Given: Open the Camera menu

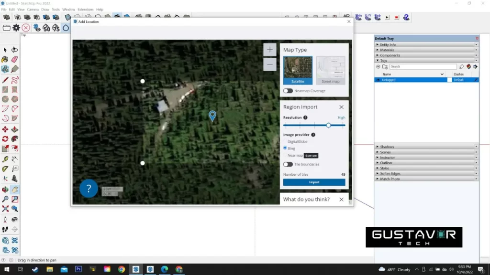Looking at the screenshot, I should pos(33,9).
